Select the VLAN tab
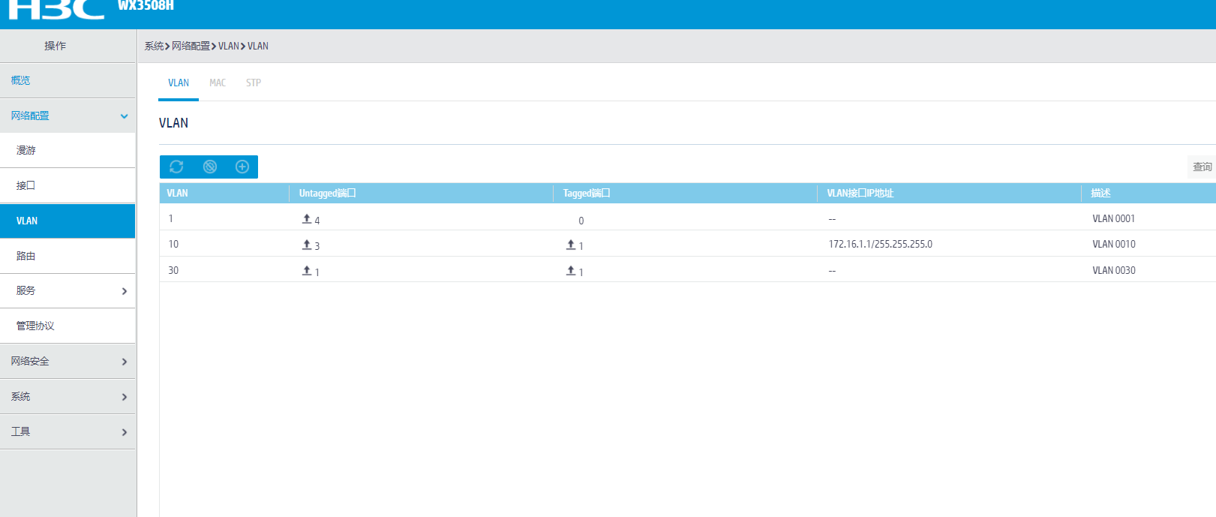Screen dimensions: 1216x517 pyautogui.click(x=179, y=83)
